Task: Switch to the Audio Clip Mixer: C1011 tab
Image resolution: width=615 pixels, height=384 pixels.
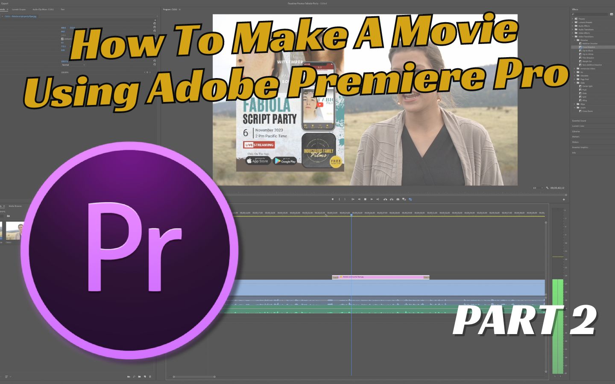Action: [43, 9]
